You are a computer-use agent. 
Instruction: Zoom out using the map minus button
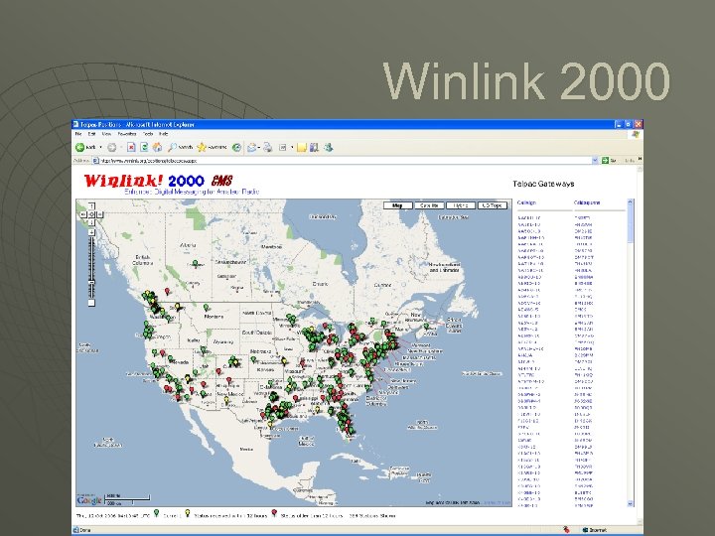pos(91,303)
